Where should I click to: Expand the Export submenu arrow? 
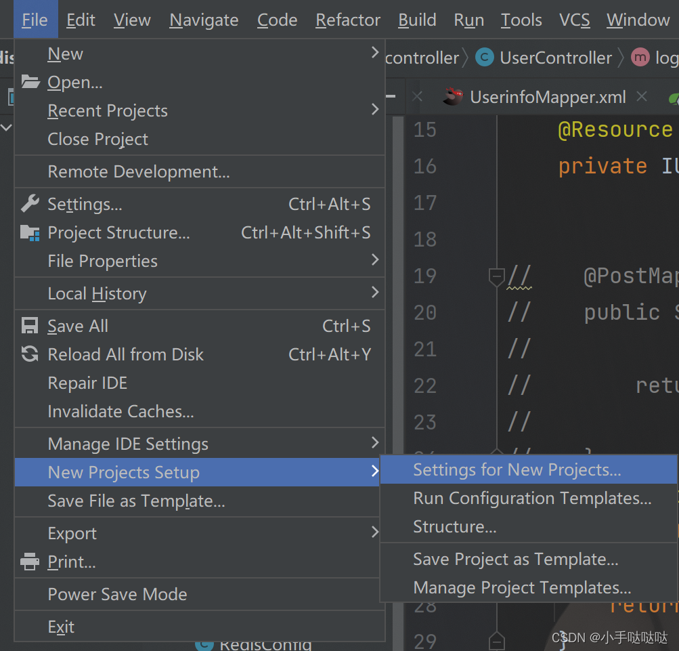(x=375, y=532)
